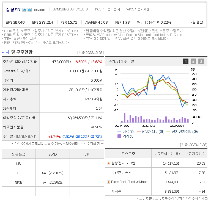
Task: Click the KR bond rating AA [20230622]
Action: coord(53,173)
